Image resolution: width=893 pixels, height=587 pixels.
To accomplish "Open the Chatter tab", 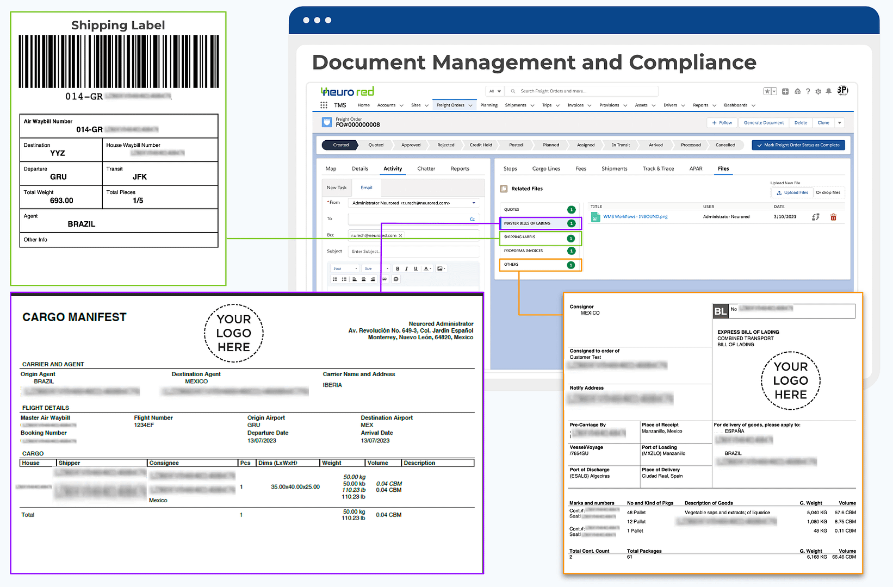I will [426, 168].
